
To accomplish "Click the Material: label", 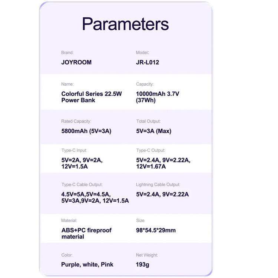I will [x=69, y=221].
